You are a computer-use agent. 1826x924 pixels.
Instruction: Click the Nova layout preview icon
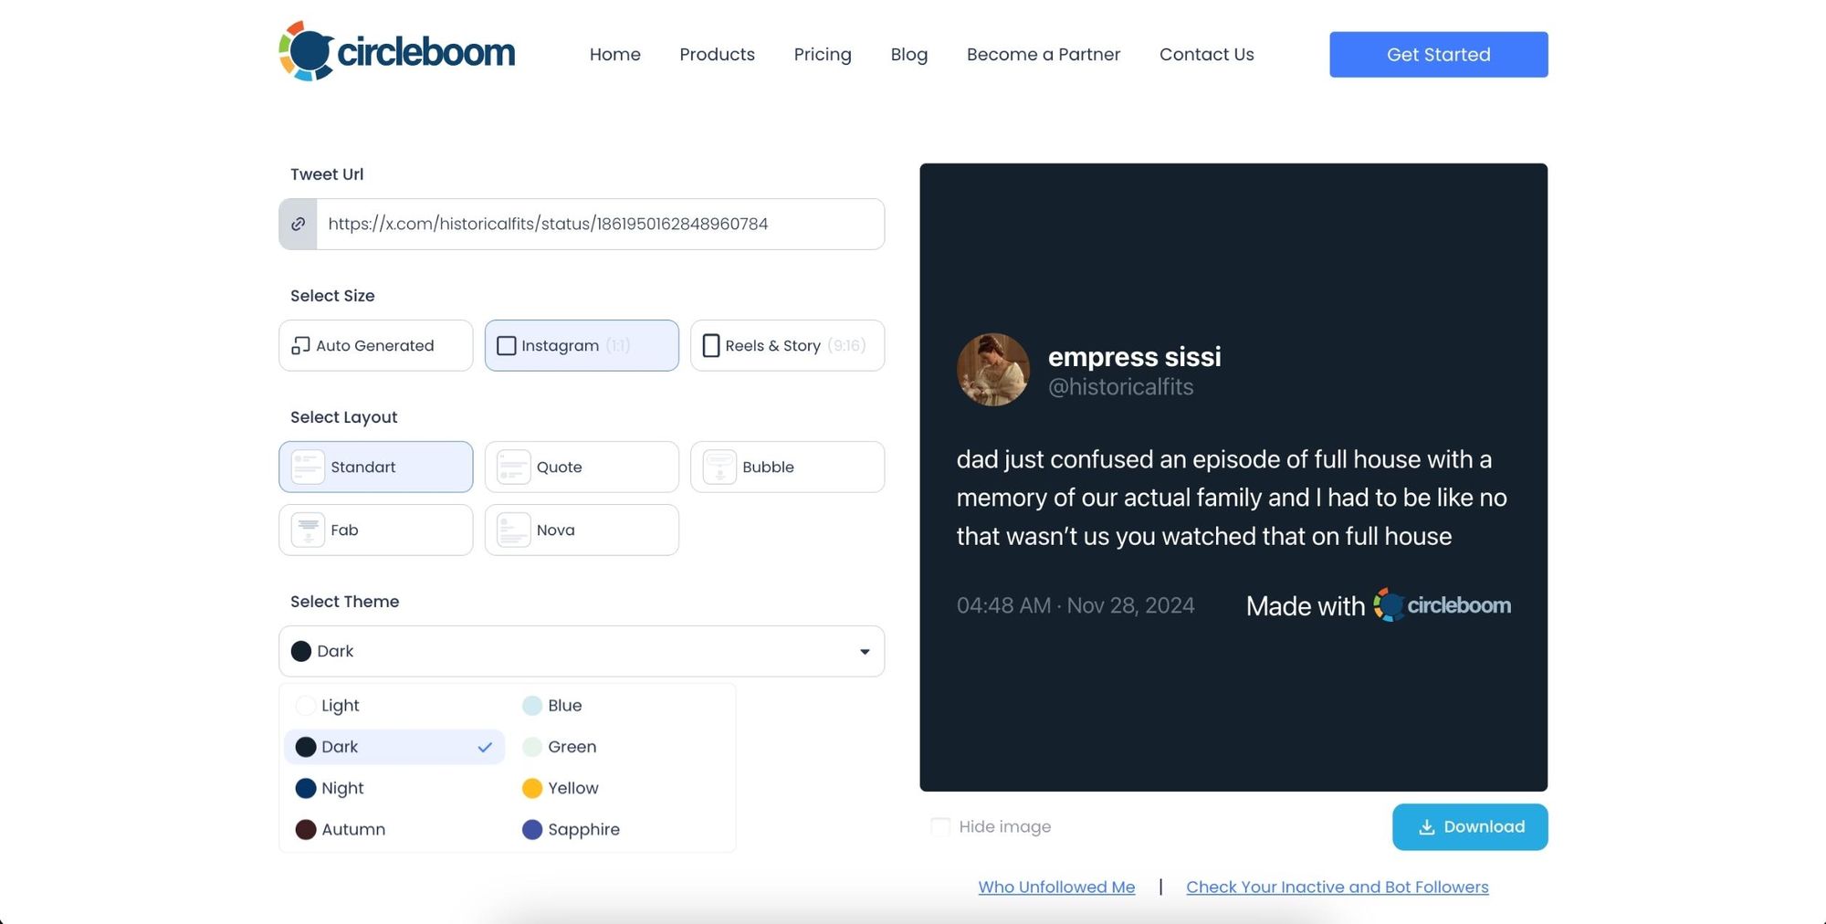513,530
